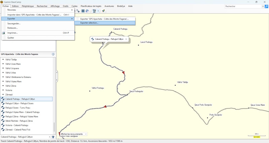The width and height of the screenshot is (269, 143).
Task: Choose Imprimer... from Fichier menu
Action: [x=38, y=33]
